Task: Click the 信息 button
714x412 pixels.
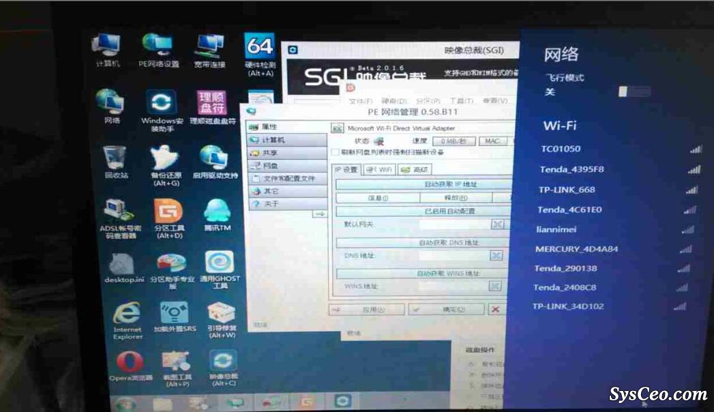Action: [x=378, y=198]
